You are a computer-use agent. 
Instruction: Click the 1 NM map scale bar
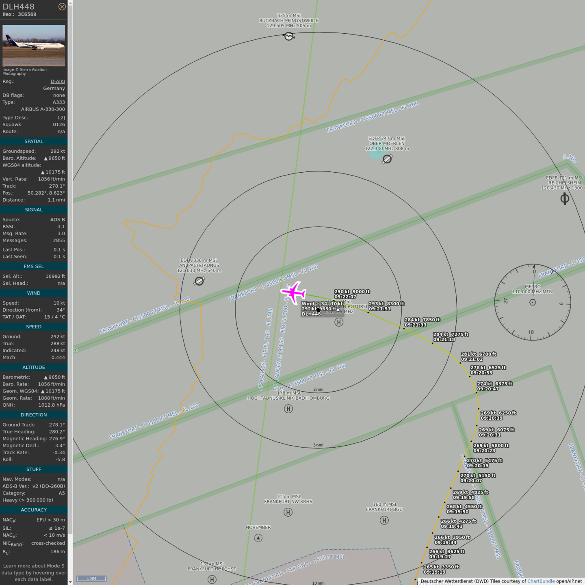[x=92, y=578]
